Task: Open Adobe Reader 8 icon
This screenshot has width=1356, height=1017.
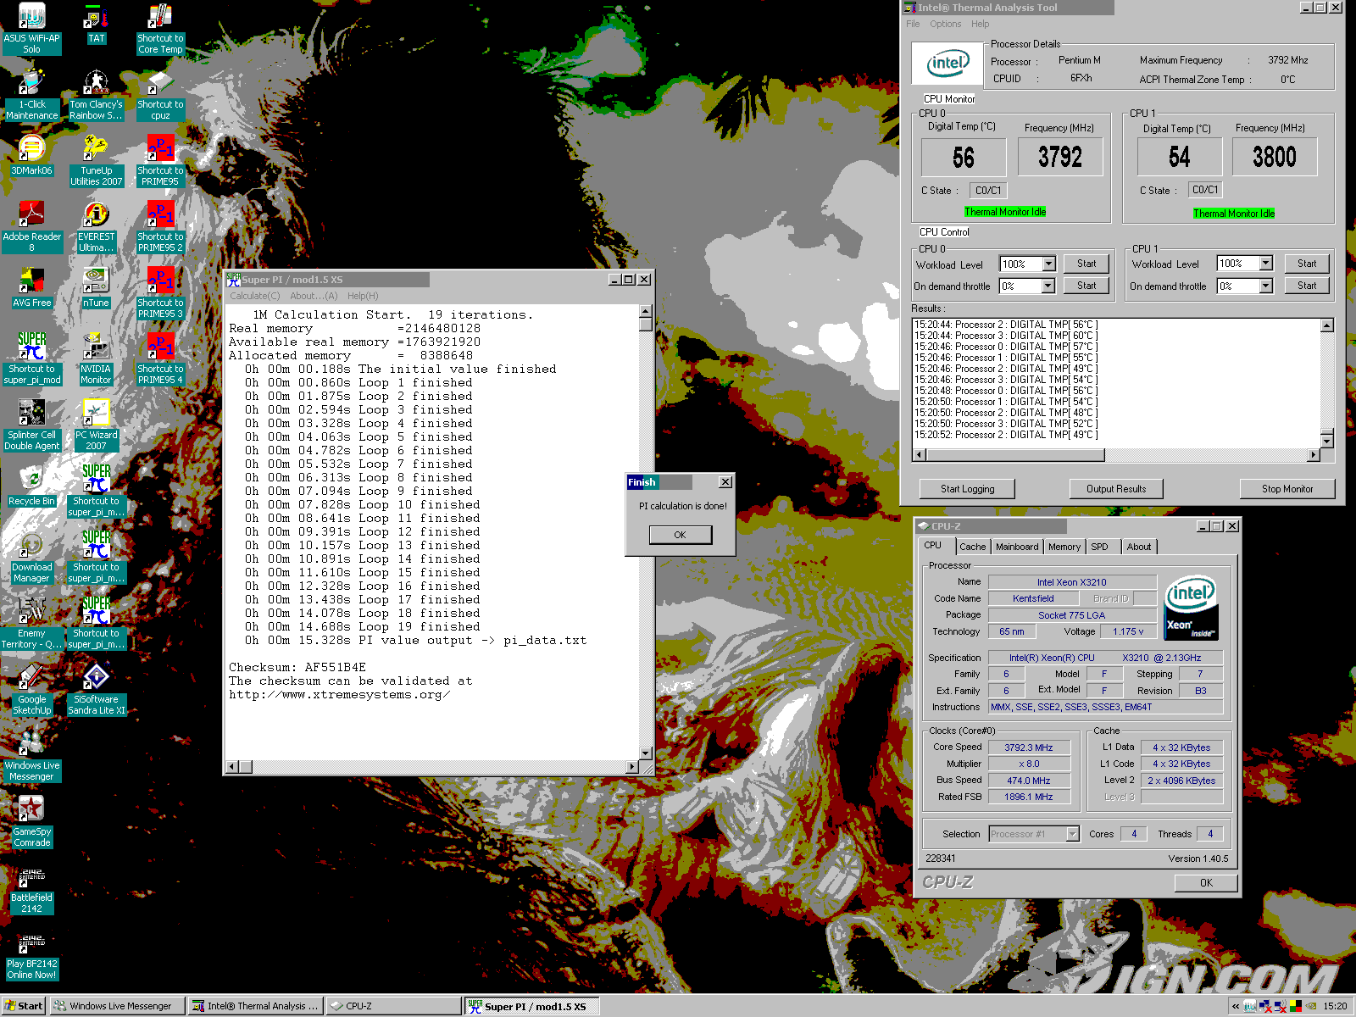Action: (x=31, y=227)
